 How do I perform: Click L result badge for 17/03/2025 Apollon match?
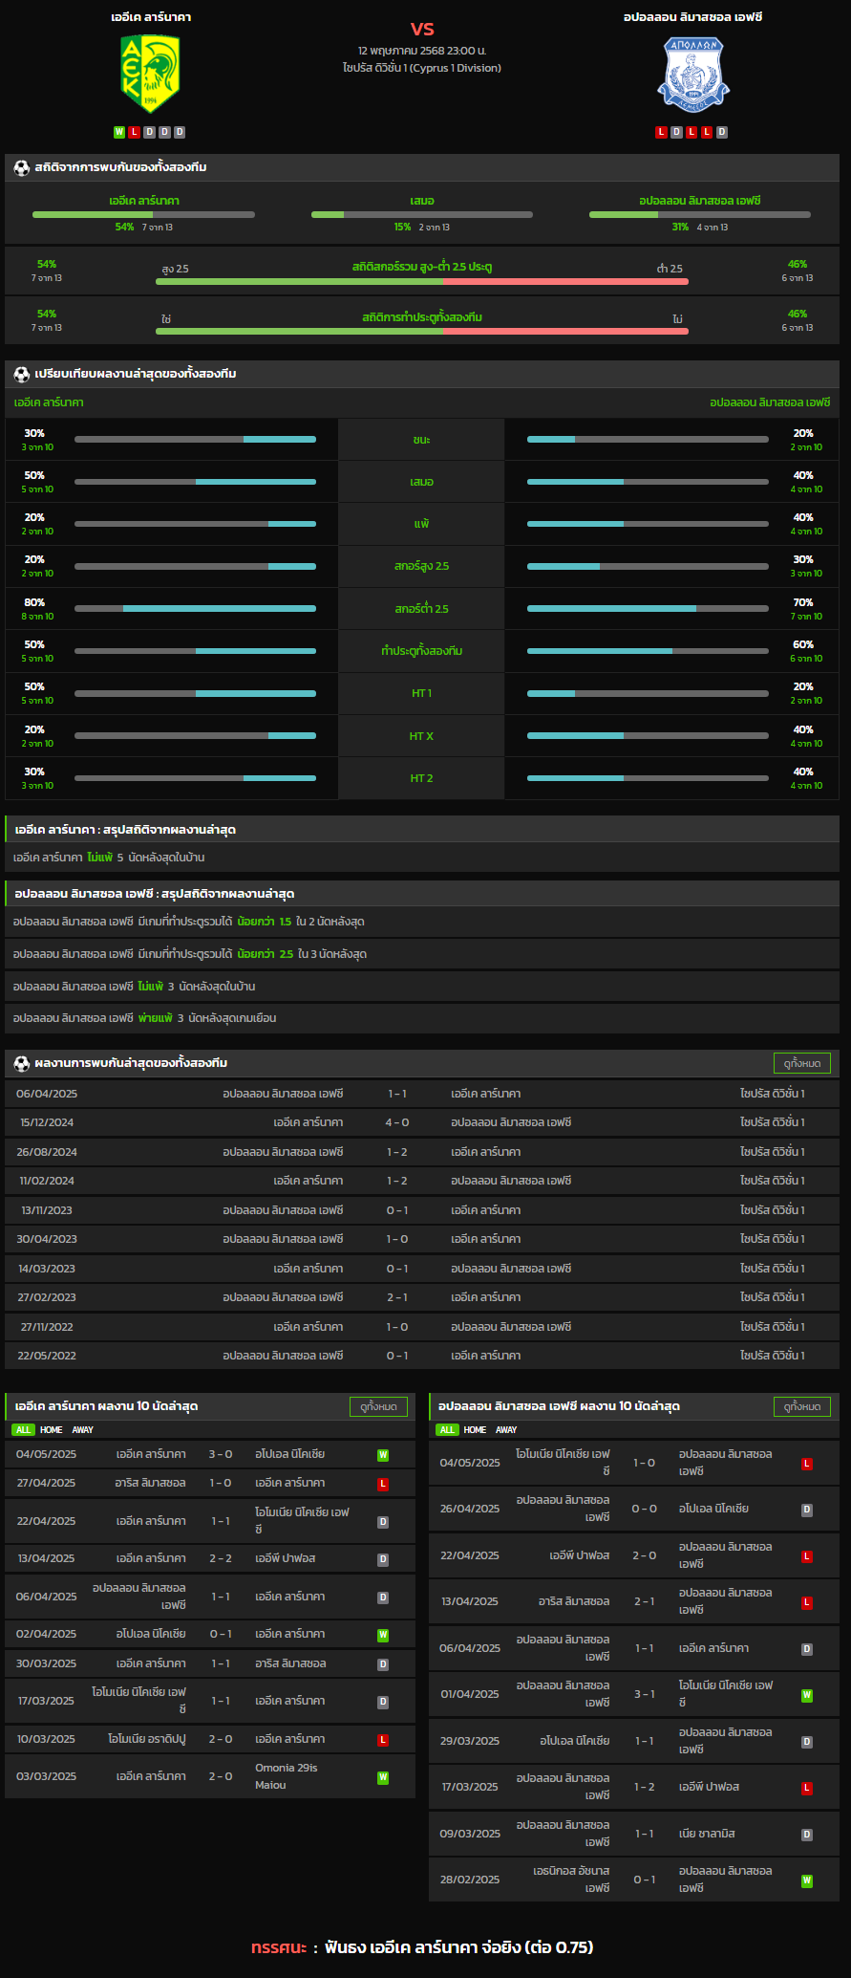tap(807, 1788)
